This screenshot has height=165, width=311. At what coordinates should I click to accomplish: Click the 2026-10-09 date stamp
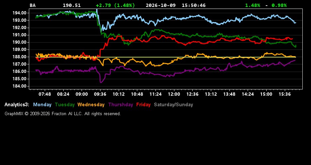[x=161, y=5]
